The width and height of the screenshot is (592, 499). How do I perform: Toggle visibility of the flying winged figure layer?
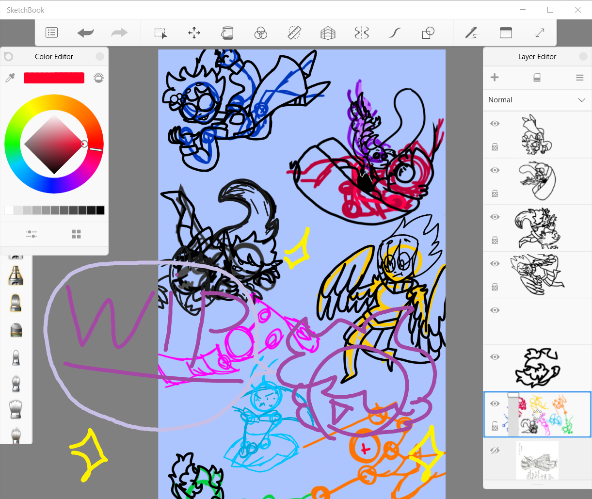(x=495, y=263)
